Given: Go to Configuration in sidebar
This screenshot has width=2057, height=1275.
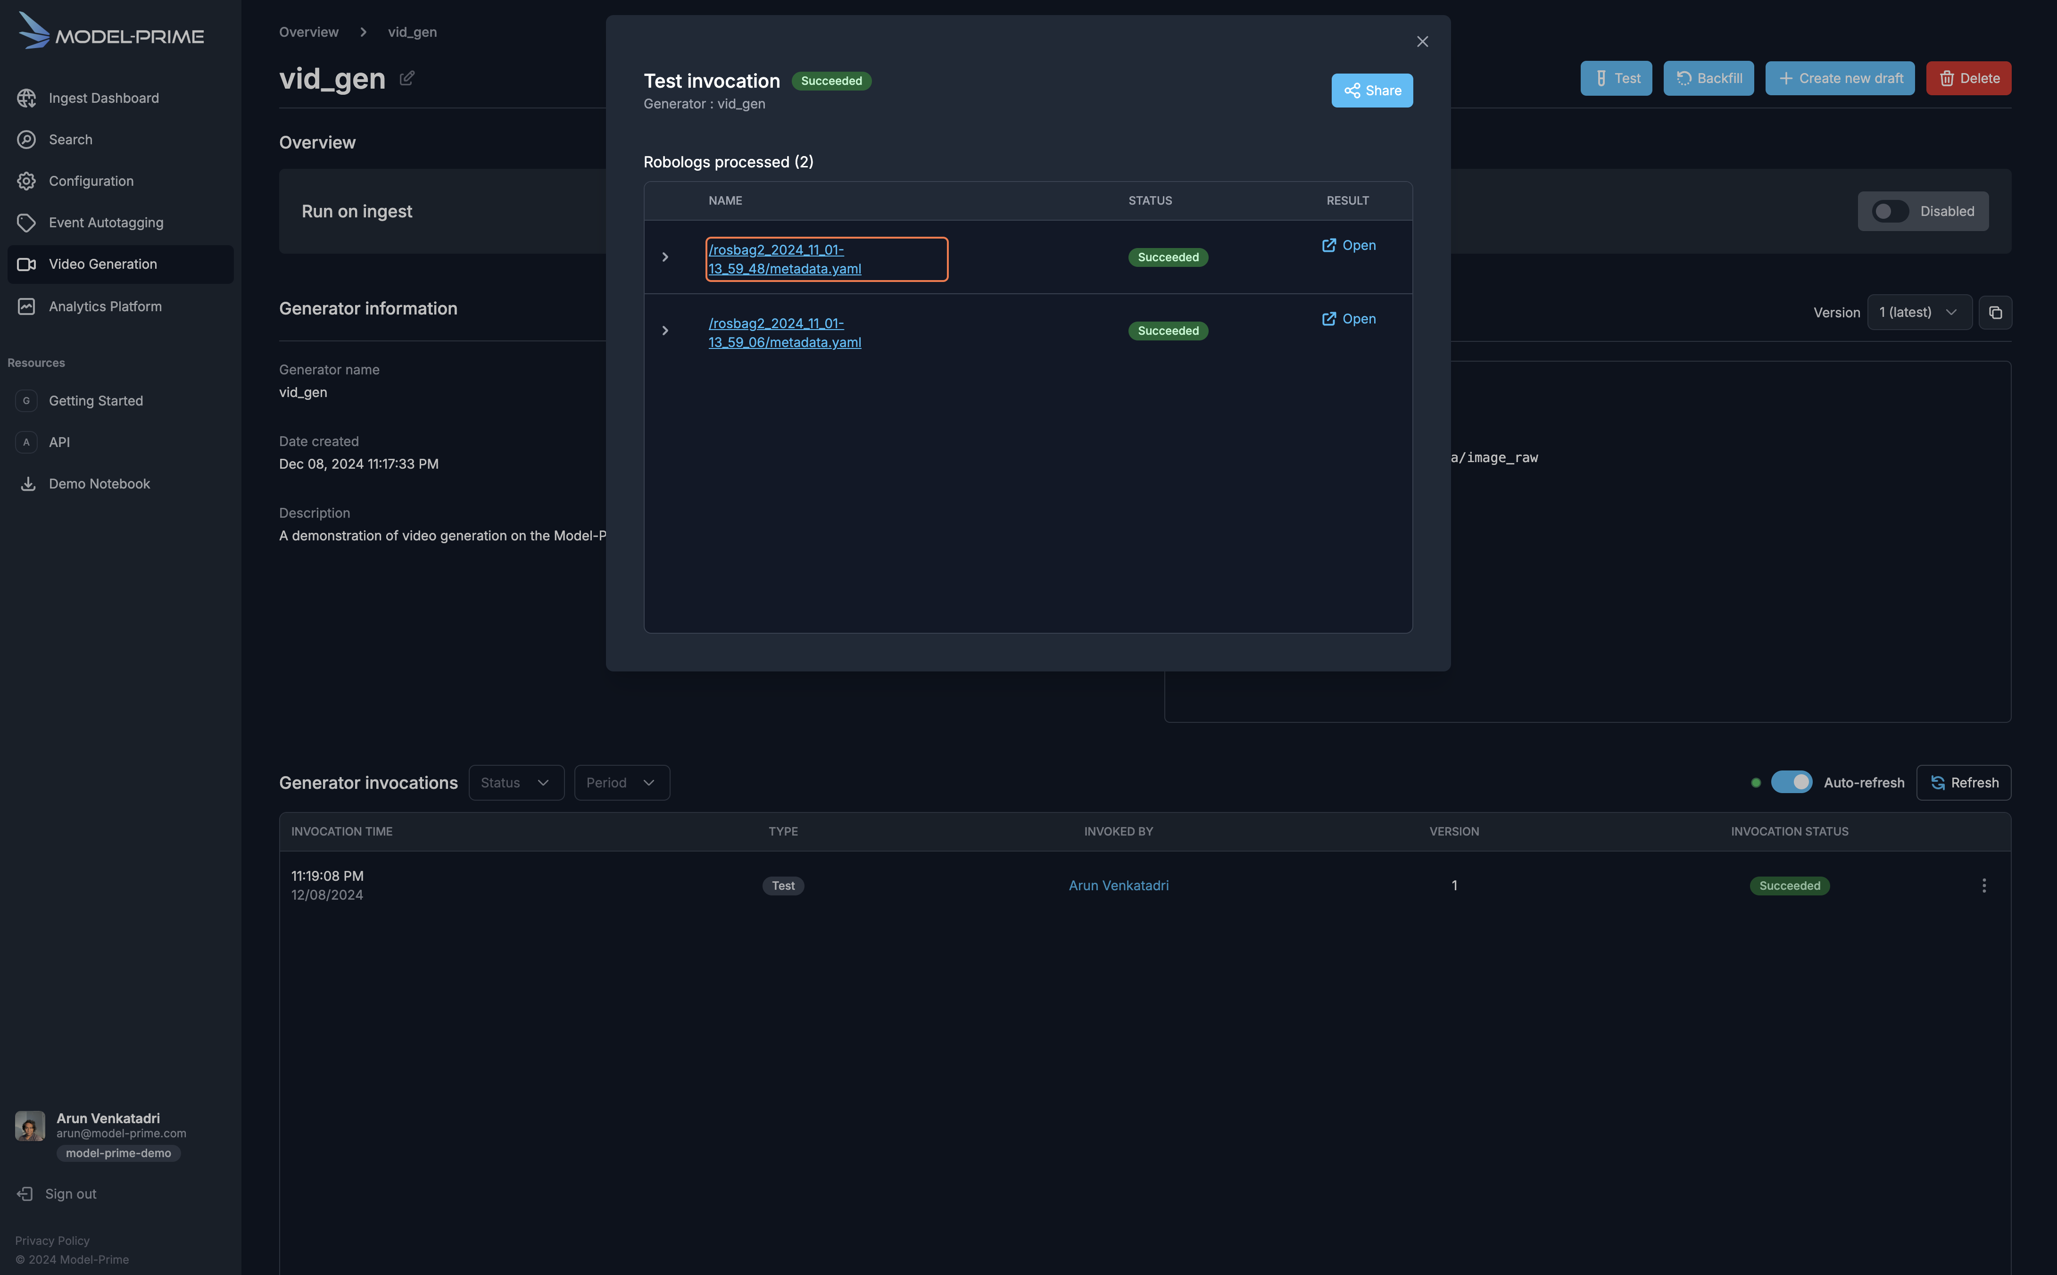Looking at the screenshot, I should (x=121, y=181).
